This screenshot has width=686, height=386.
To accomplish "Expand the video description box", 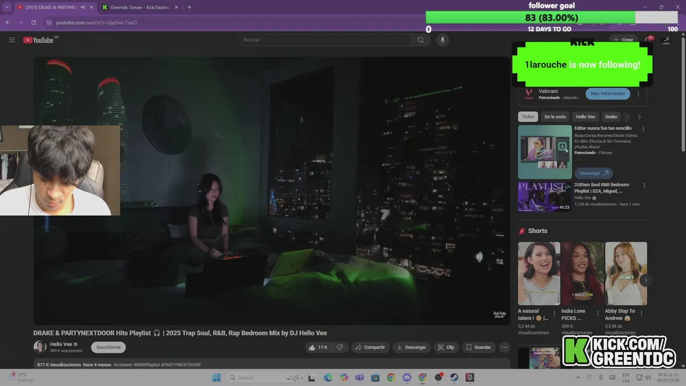I will point(272,364).
